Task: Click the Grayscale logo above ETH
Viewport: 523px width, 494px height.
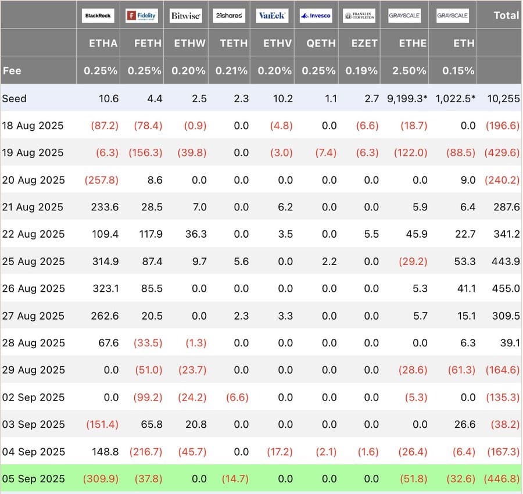Action: pos(453,15)
